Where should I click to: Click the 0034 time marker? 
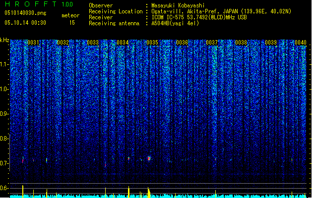pos(123,43)
